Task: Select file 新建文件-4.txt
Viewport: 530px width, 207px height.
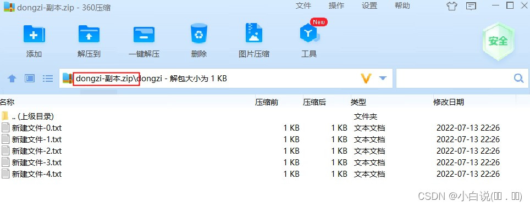Action: coord(265,174)
